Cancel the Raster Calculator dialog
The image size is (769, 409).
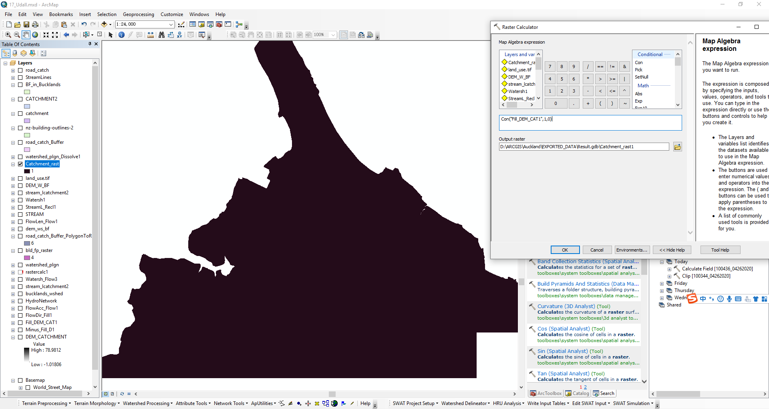click(597, 250)
